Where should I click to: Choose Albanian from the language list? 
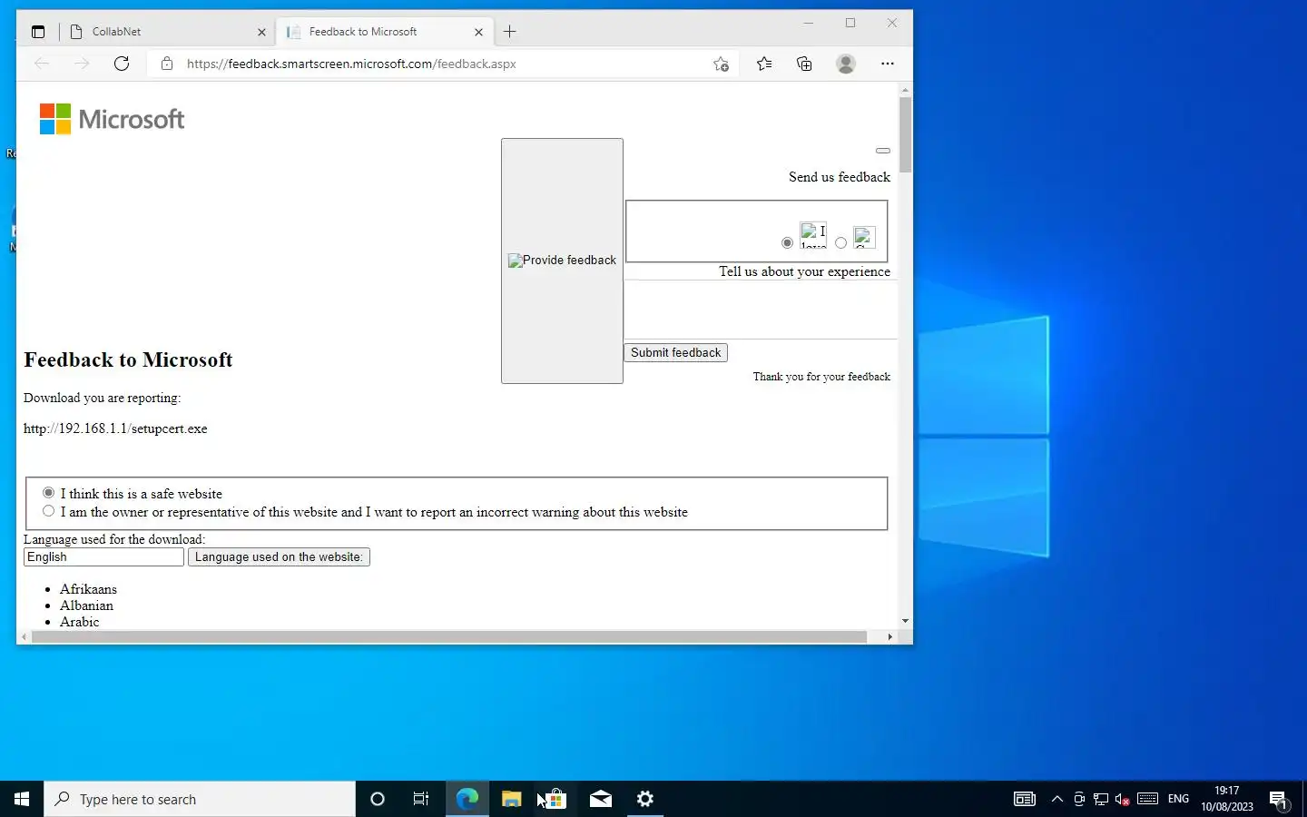tap(86, 605)
